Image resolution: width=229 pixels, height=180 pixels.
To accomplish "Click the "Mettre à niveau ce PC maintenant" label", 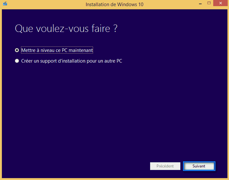I will pyautogui.click(x=57, y=50).
